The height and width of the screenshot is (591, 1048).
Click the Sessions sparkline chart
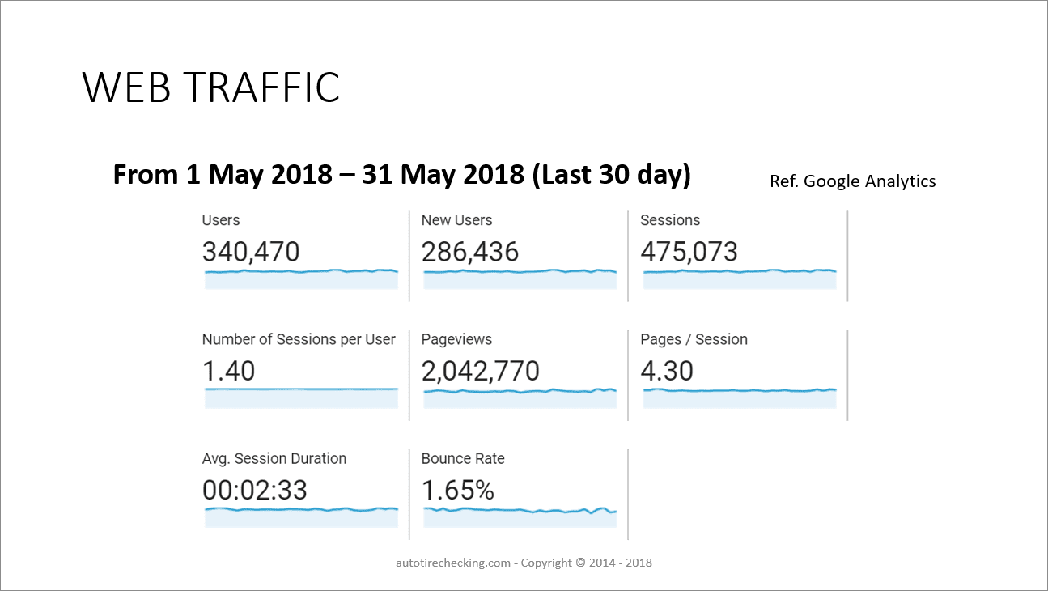click(x=740, y=279)
